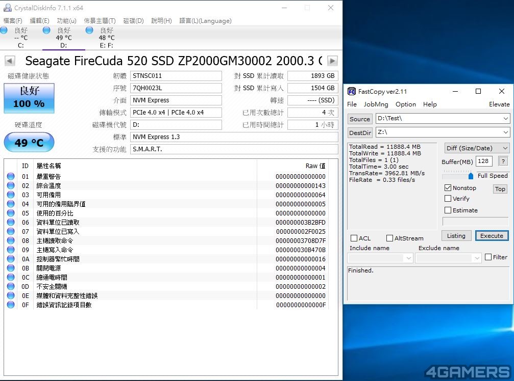514x381 pixels.
Task: Expand the DestDir path dropdown Z:\
Action: (506, 132)
